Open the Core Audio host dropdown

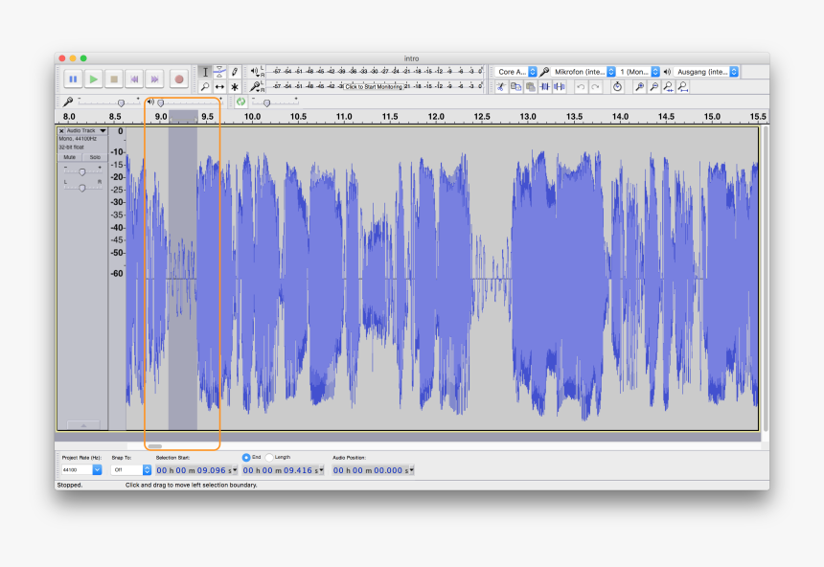(x=516, y=72)
